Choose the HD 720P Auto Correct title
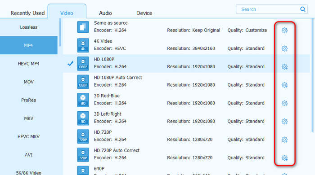315x175 pixels. (117, 151)
